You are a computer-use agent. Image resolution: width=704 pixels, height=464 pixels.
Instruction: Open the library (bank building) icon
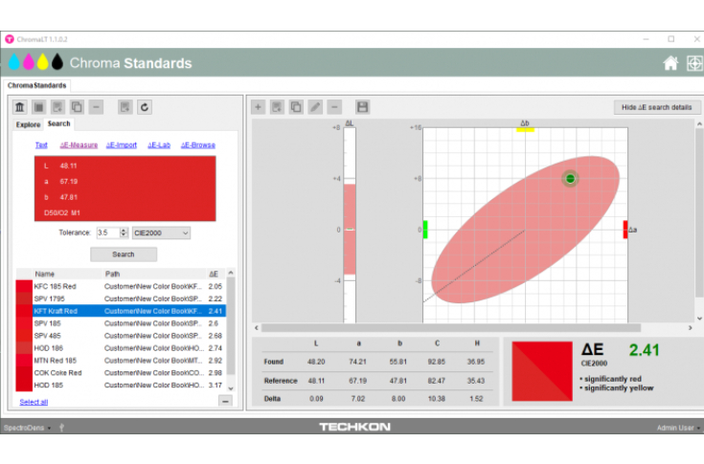point(20,107)
